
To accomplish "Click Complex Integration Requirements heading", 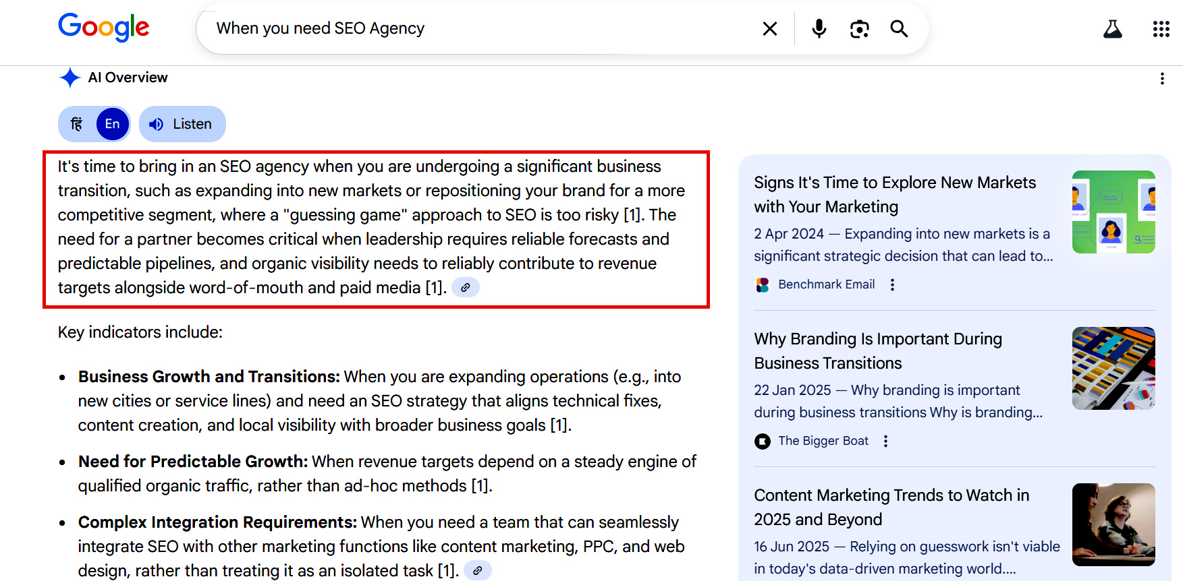I will coord(217,522).
